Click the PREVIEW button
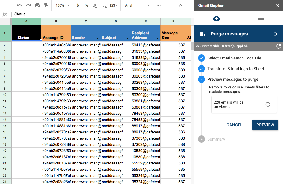The height and width of the screenshot is (184, 283). [265, 125]
